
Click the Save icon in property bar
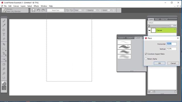point(34,10)
